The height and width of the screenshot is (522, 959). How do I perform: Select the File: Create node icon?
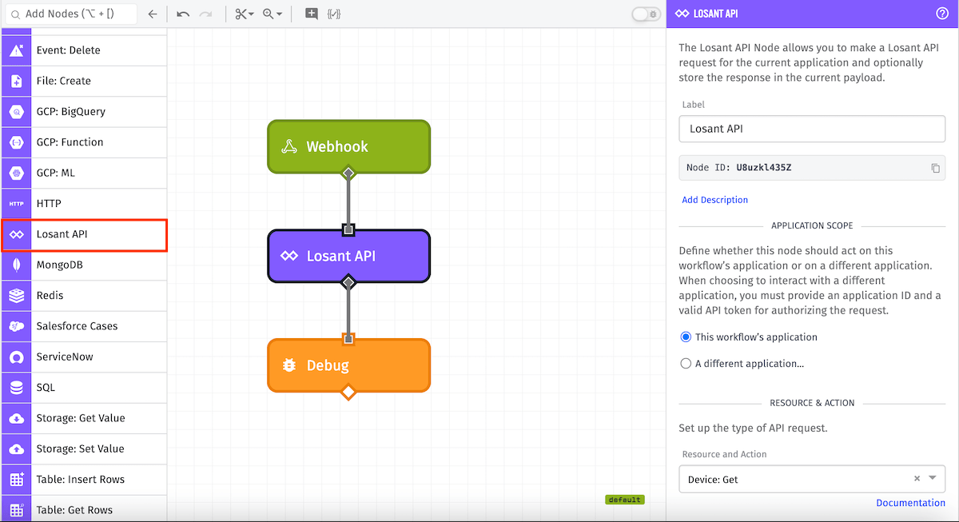tap(16, 81)
